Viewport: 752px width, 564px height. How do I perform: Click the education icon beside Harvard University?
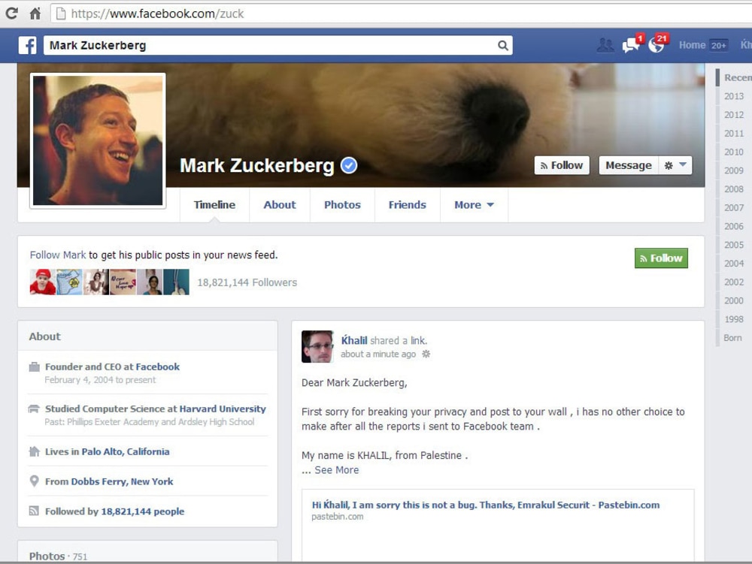click(x=34, y=409)
